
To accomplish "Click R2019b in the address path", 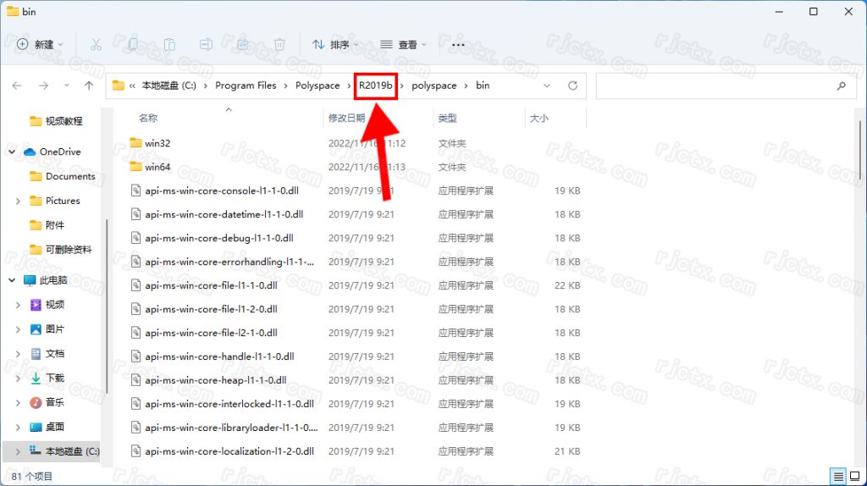I will click(375, 86).
